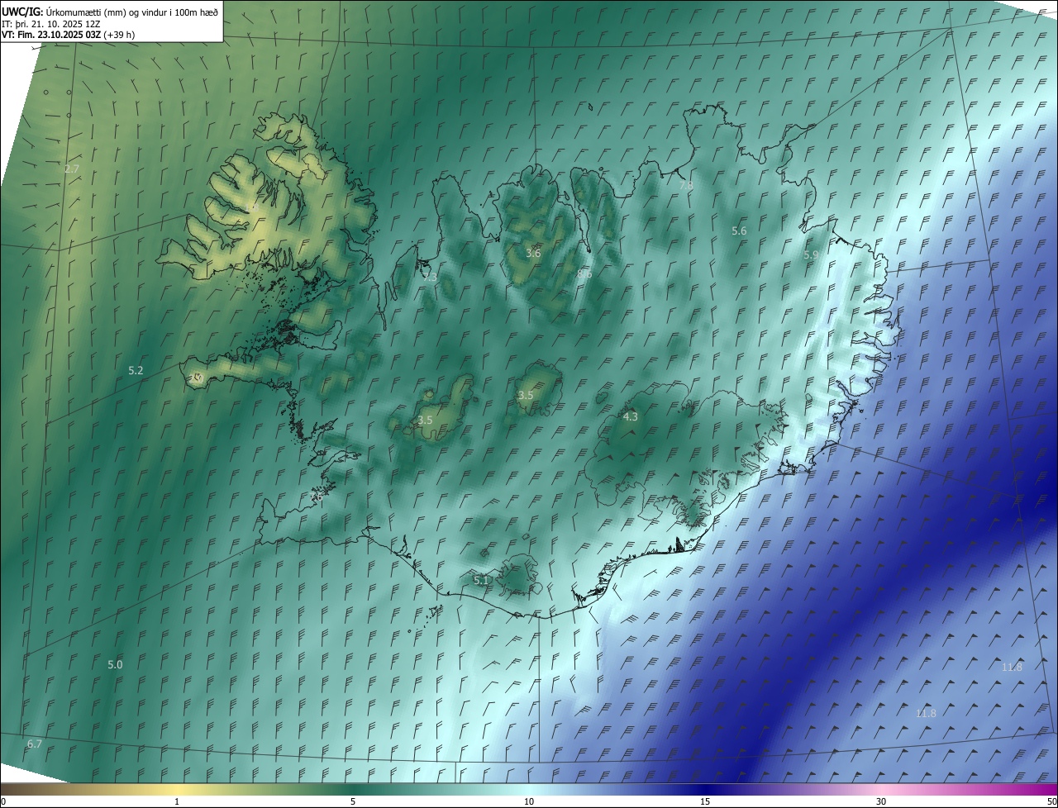Click the title line 'Úrkomumætti (mm) og vindur í 100m hæð'

click(x=132, y=12)
